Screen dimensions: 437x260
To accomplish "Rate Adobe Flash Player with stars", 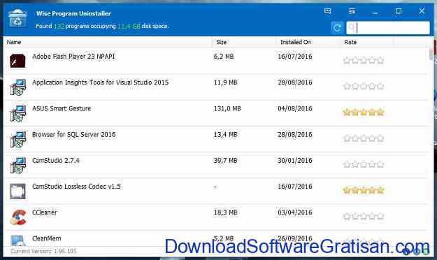I will pyautogui.click(x=364, y=60).
